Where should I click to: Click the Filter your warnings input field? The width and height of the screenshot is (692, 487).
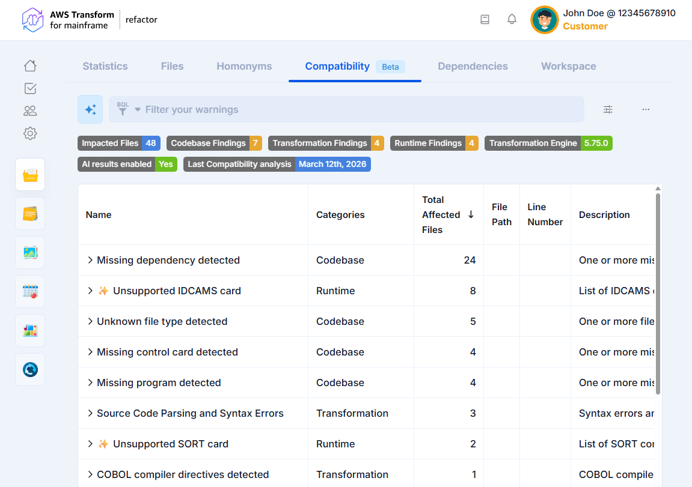[x=361, y=109]
